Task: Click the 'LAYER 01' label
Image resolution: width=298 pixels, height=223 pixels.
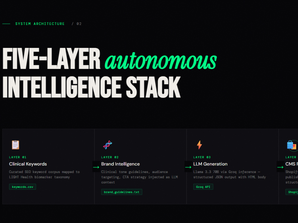Action: pos(18,157)
